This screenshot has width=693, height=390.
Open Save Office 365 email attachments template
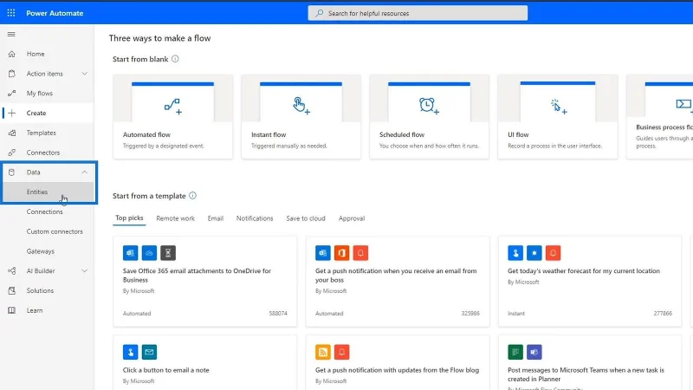click(205, 281)
